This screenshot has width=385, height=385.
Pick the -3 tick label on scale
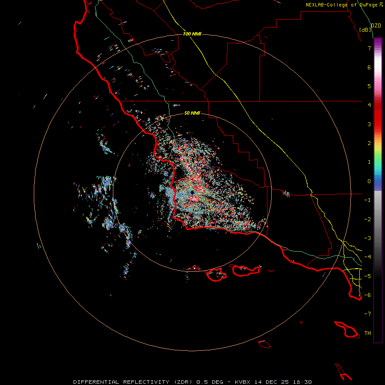click(x=367, y=238)
